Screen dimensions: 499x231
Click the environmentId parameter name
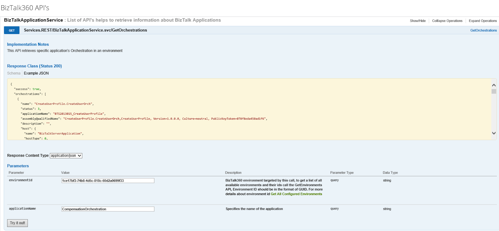tap(21, 180)
